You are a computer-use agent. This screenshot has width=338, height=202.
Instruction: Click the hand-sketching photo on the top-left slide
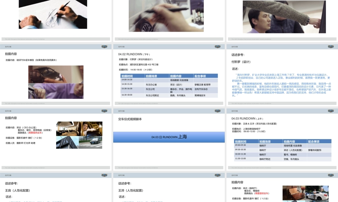point(53,14)
